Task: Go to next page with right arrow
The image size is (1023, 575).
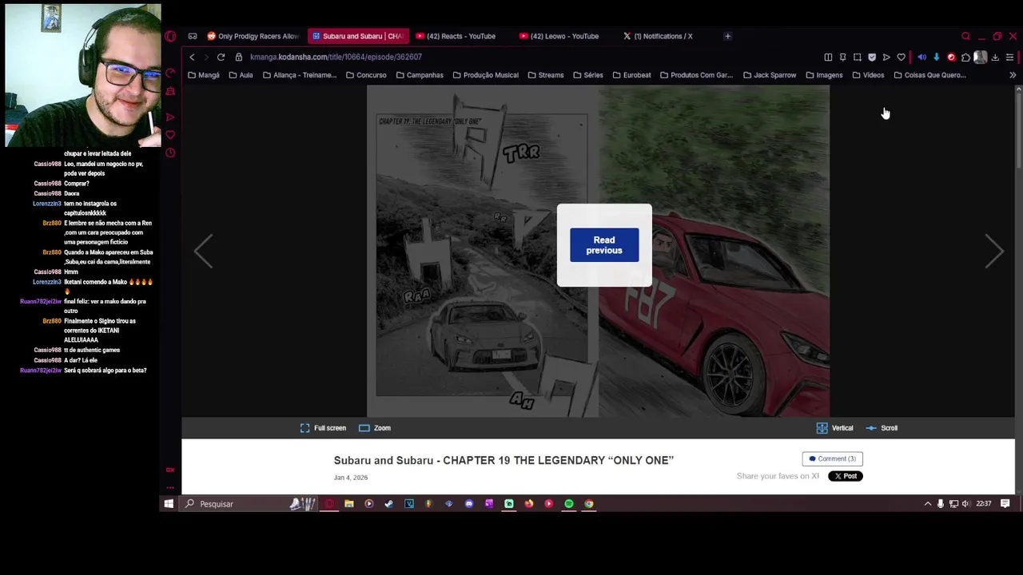Action: coord(993,251)
